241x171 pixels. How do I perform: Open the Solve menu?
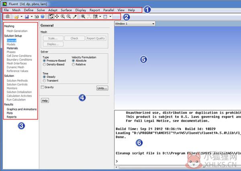coord(41,10)
